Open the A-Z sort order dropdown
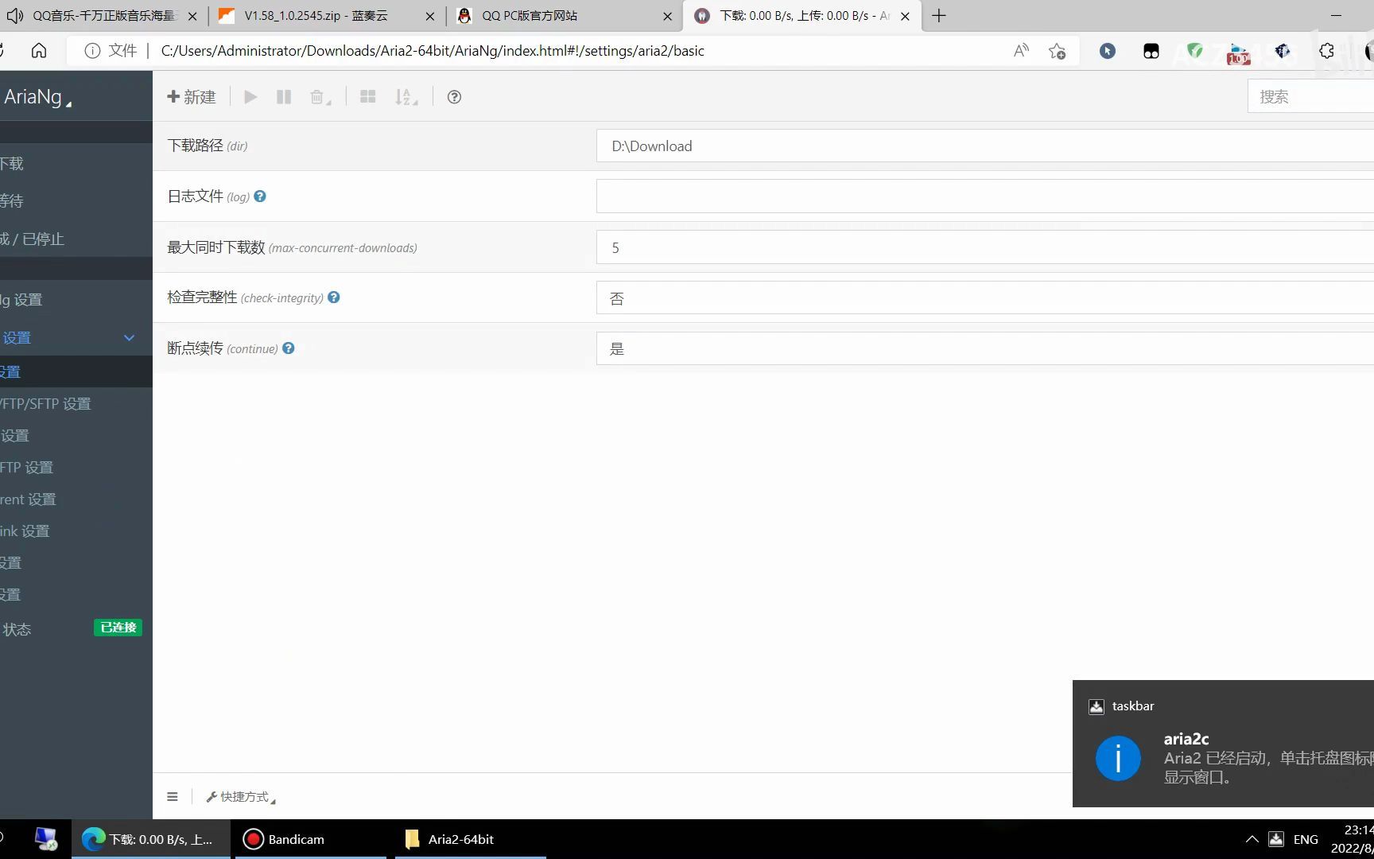 406,97
